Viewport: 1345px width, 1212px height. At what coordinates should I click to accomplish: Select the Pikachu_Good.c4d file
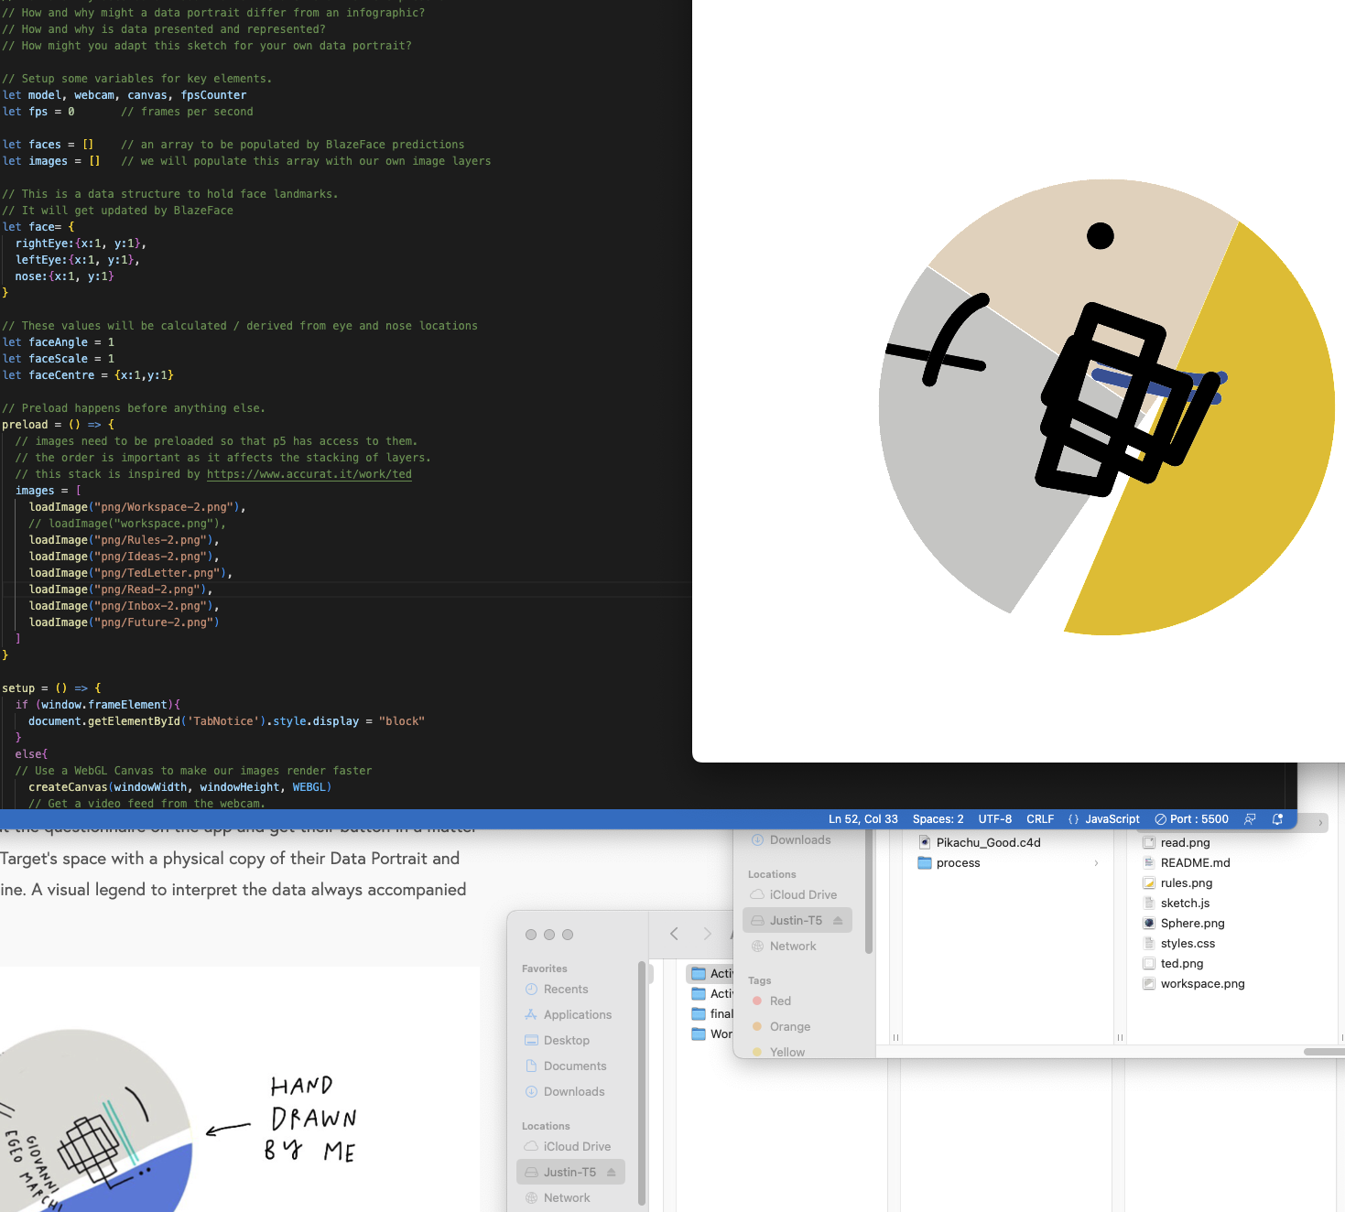click(987, 843)
